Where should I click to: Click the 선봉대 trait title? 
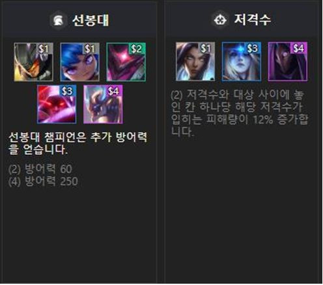click(x=91, y=20)
